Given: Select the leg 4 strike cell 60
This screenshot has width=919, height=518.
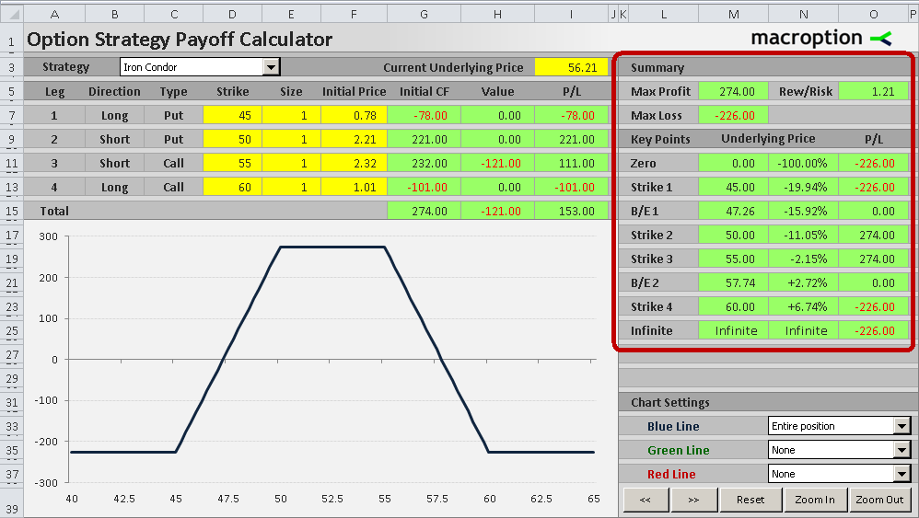Looking at the screenshot, I should [x=232, y=188].
